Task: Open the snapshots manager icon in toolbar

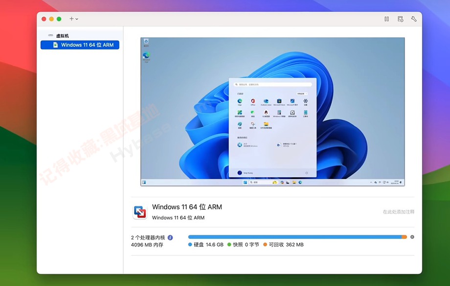Action: click(400, 19)
